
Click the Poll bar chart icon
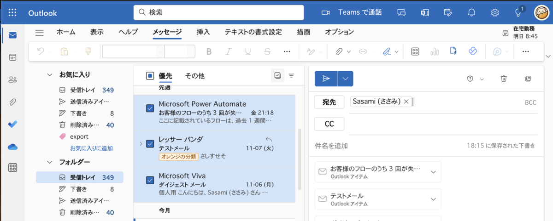(434, 51)
